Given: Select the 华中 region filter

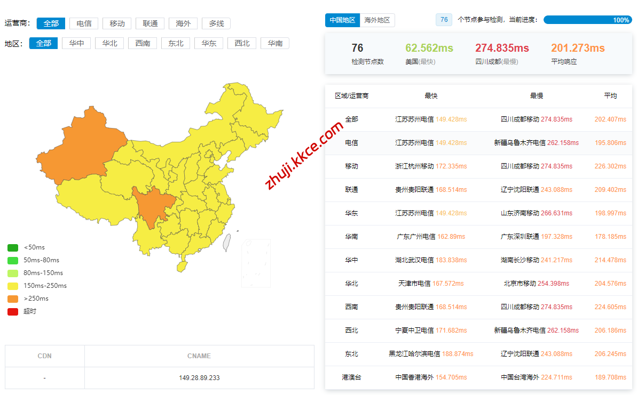Looking at the screenshot, I should click(76, 43).
